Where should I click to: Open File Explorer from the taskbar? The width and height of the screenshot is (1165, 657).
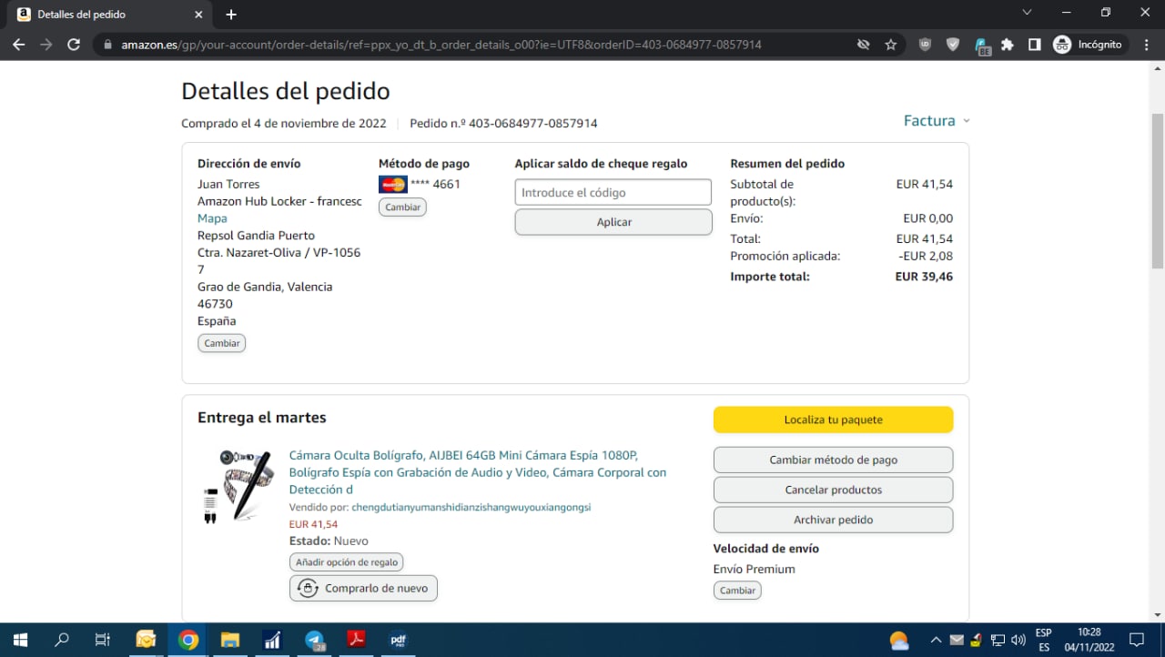coord(230,640)
